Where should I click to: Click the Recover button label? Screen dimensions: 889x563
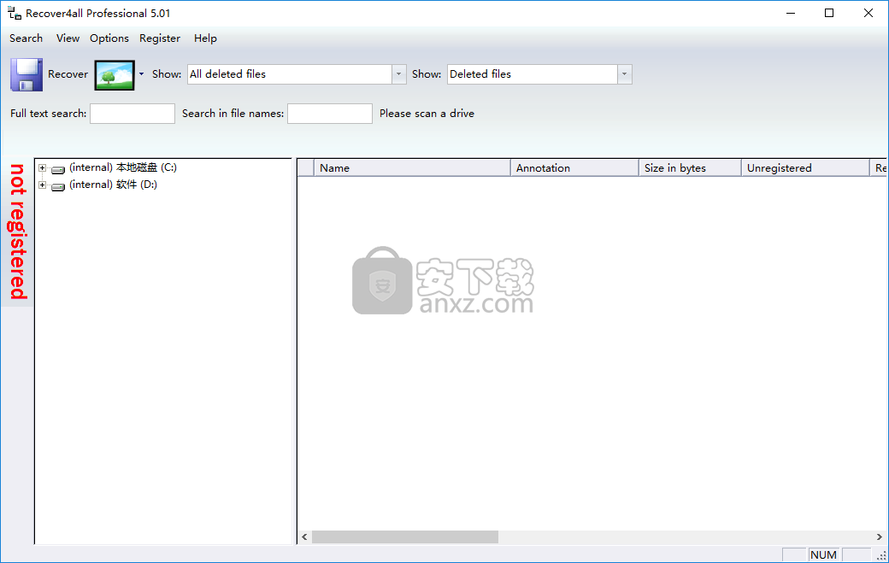click(x=68, y=74)
